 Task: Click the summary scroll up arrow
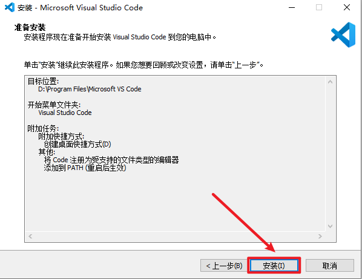pos(330,82)
